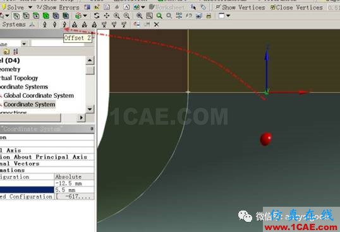Click the cursor-info icon right of Worksheet

(193, 8)
